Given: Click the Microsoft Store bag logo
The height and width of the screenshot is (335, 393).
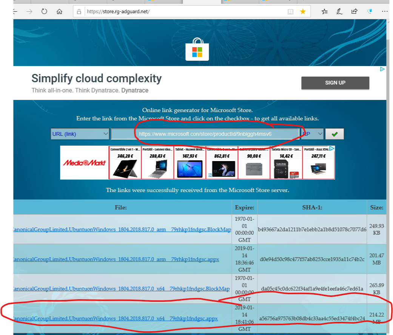Looking at the screenshot, I should click(197, 49).
